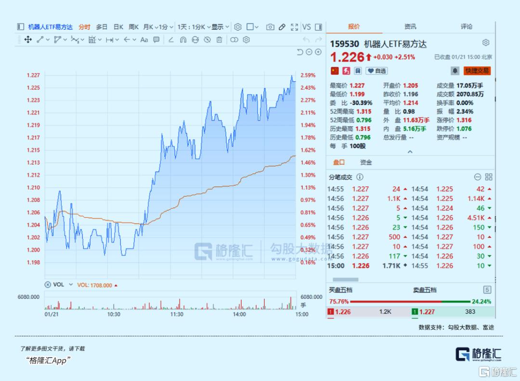Open the layout square dropdown
The height and width of the screenshot is (381, 520).
click(253, 27)
